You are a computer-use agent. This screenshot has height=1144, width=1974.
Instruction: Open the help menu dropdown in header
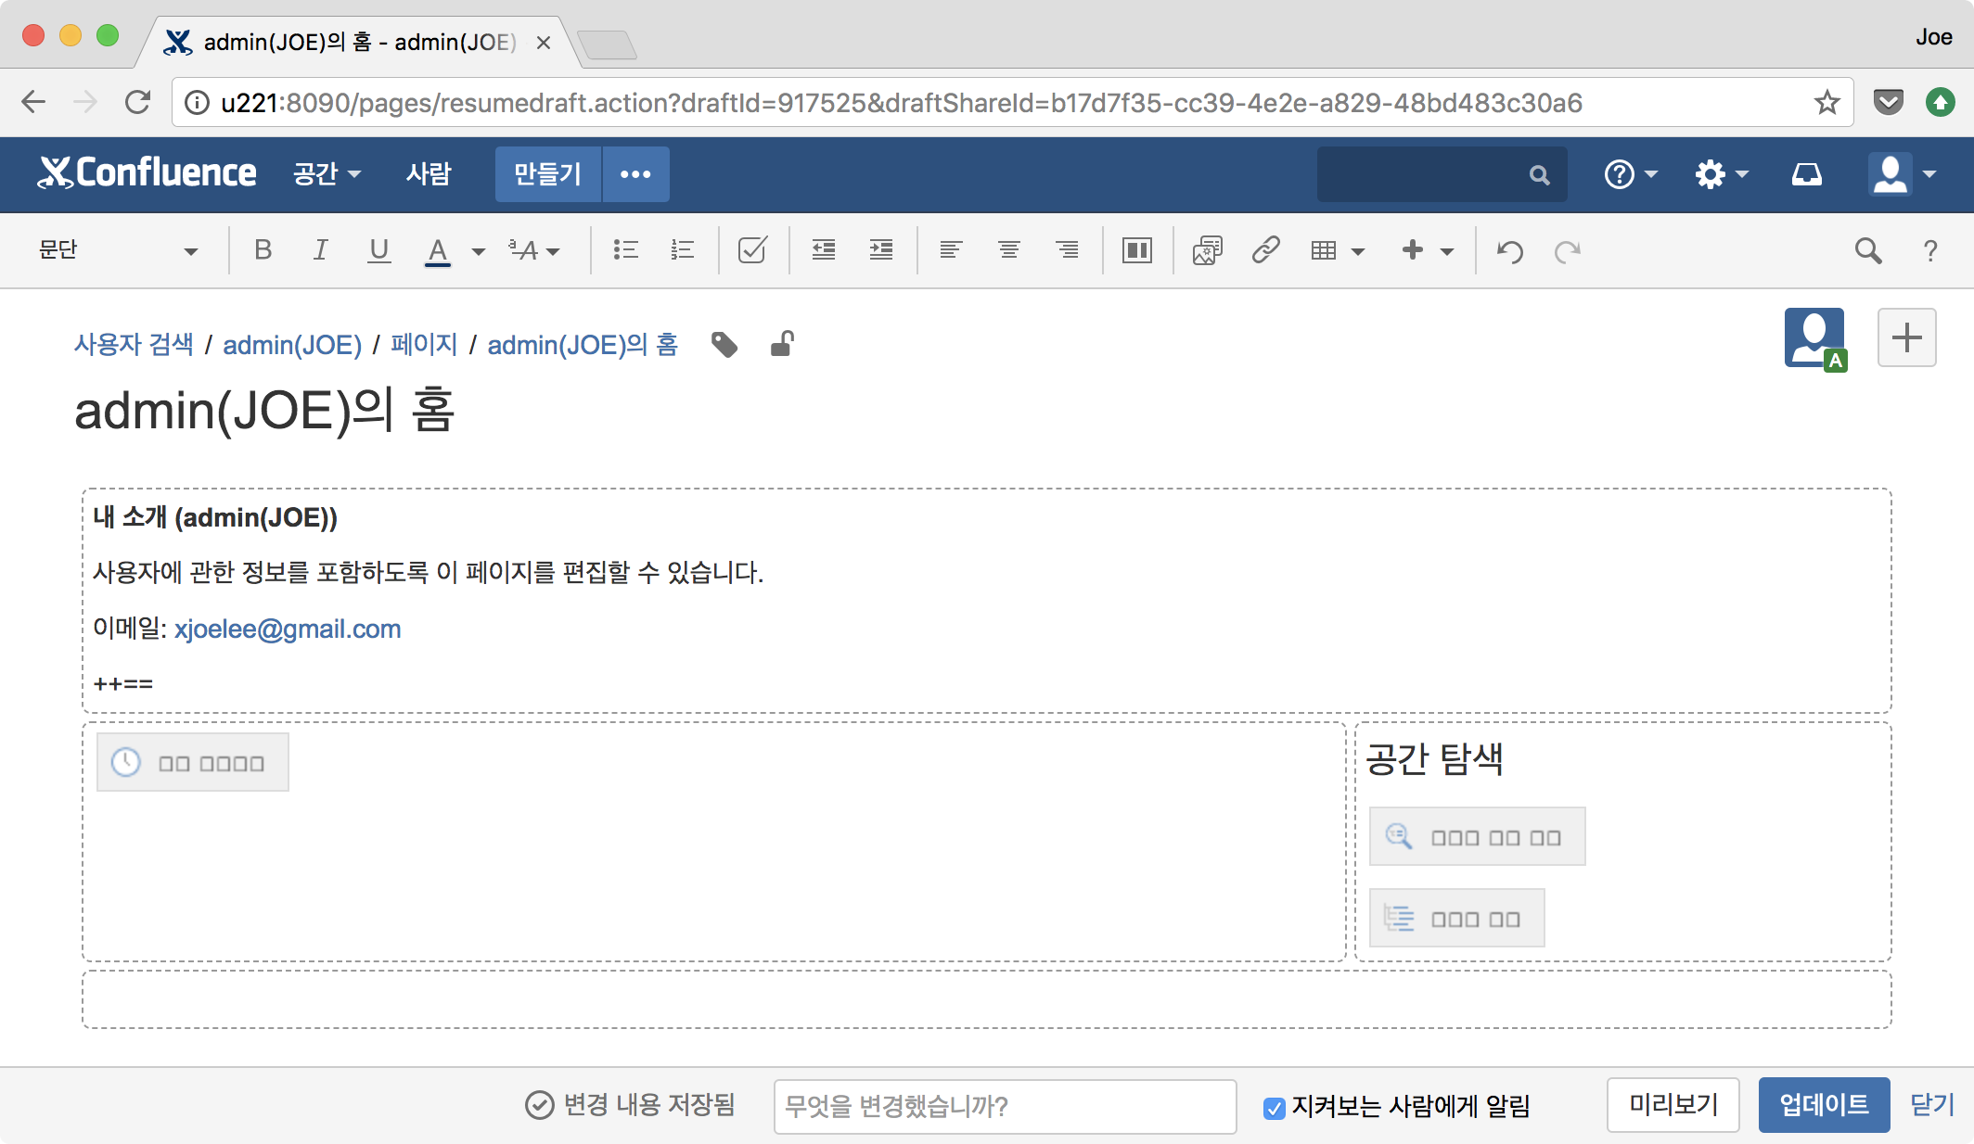[x=1631, y=174]
